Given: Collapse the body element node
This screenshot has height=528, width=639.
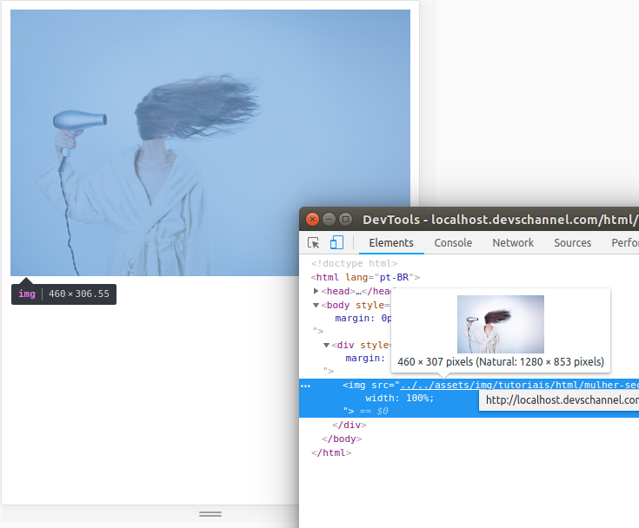Looking at the screenshot, I should (x=316, y=305).
